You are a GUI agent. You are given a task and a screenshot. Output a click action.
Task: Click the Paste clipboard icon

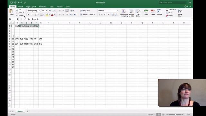(11, 11)
